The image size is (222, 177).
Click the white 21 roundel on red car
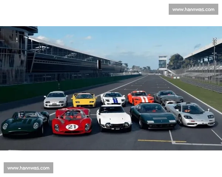pos(72,127)
